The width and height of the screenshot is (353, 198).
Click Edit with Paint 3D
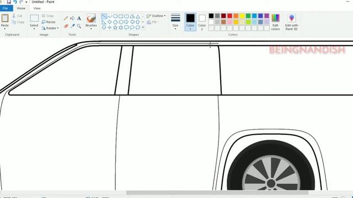[292, 22]
